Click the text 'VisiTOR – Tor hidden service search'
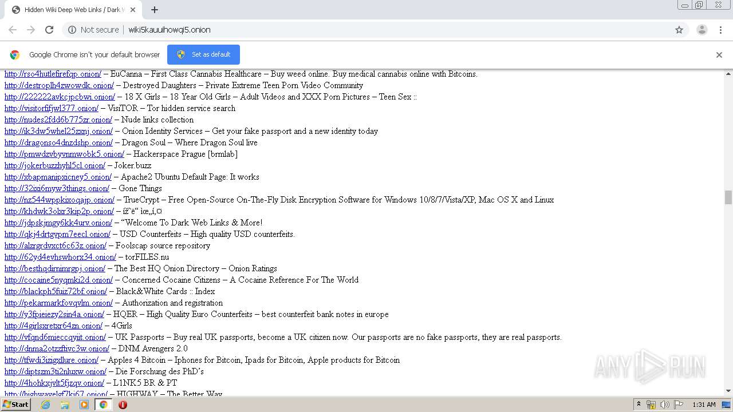733x412 pixels. (171, 108)
